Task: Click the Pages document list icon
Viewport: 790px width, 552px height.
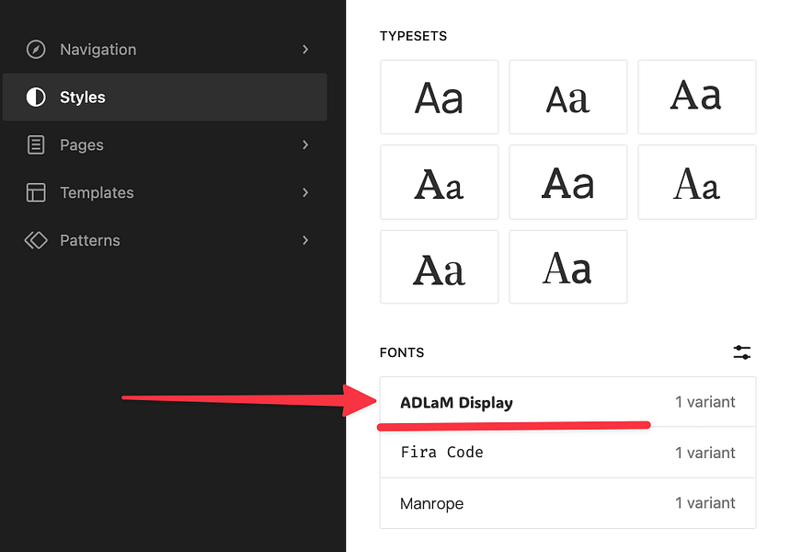Action: pyautogui.click(x=36, y=144)
